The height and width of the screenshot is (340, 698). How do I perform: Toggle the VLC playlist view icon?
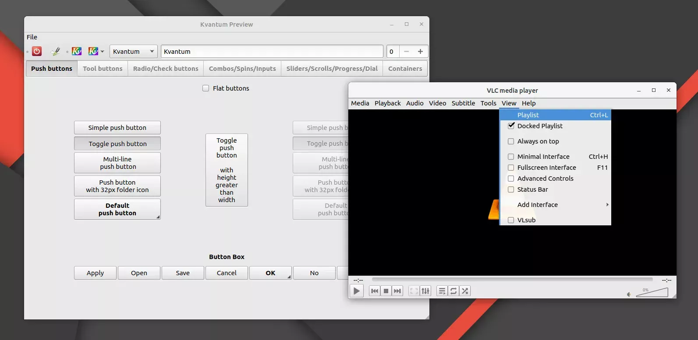pos(442,291)
